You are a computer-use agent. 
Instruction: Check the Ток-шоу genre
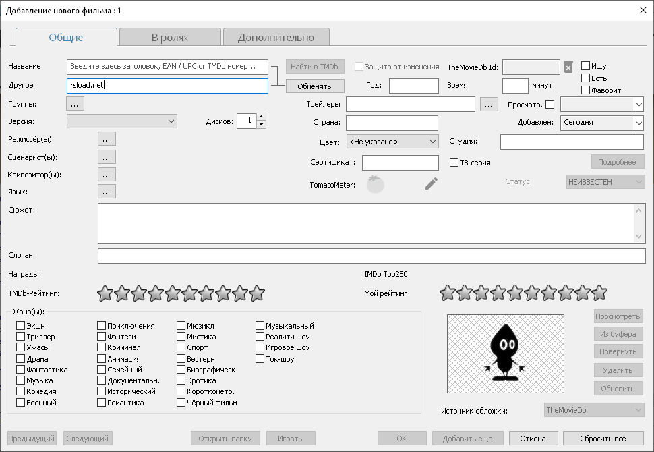pos(260,358)
